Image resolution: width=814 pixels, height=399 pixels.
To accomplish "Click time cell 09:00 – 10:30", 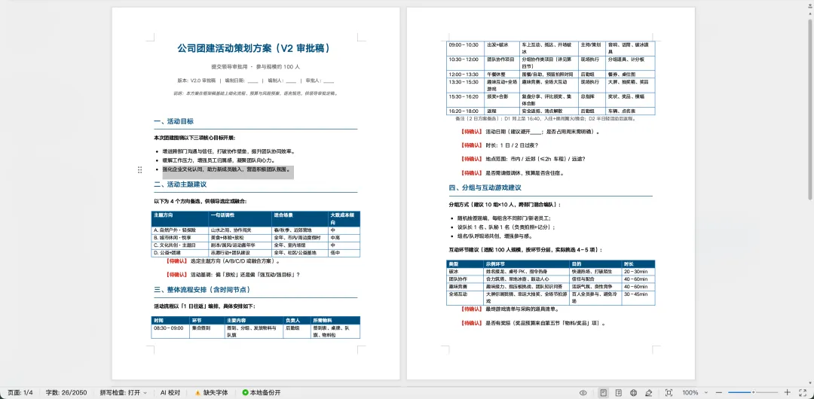I will click(466, 49).
